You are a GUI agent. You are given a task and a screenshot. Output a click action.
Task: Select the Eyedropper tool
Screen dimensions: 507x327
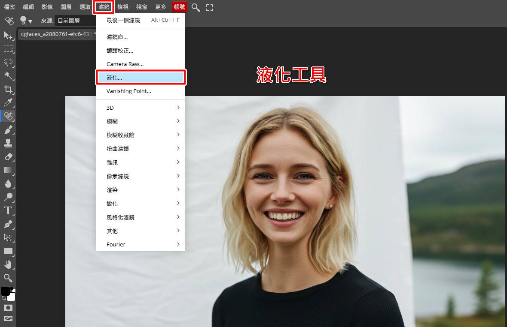[x=8, y=103]
